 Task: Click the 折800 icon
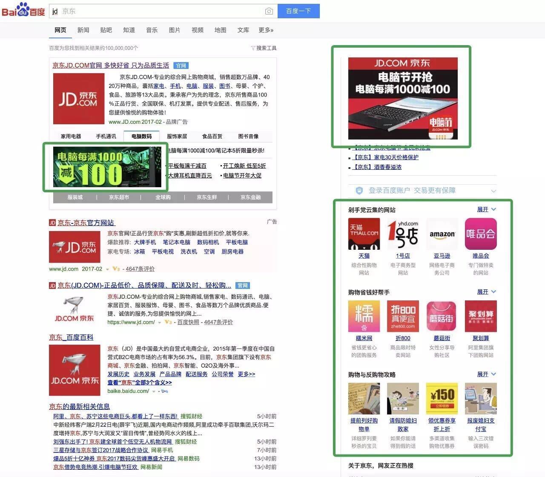tap(403, 316)
